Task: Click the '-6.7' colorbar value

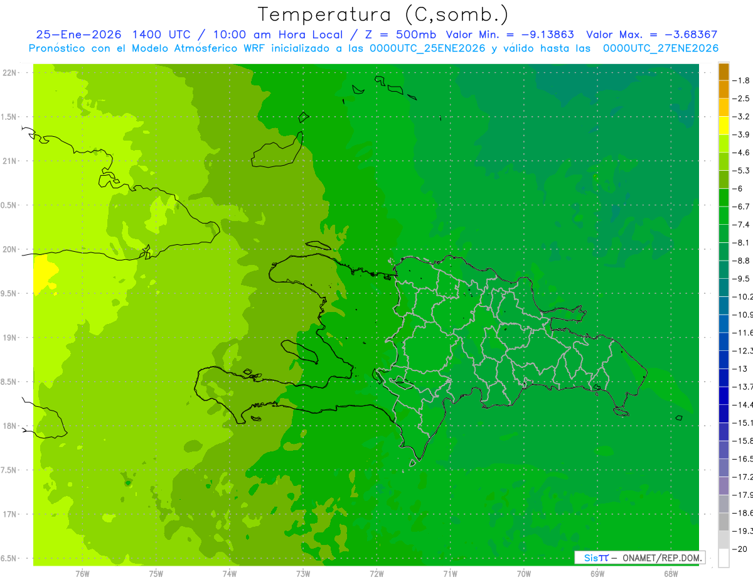Action: (741, 207)
